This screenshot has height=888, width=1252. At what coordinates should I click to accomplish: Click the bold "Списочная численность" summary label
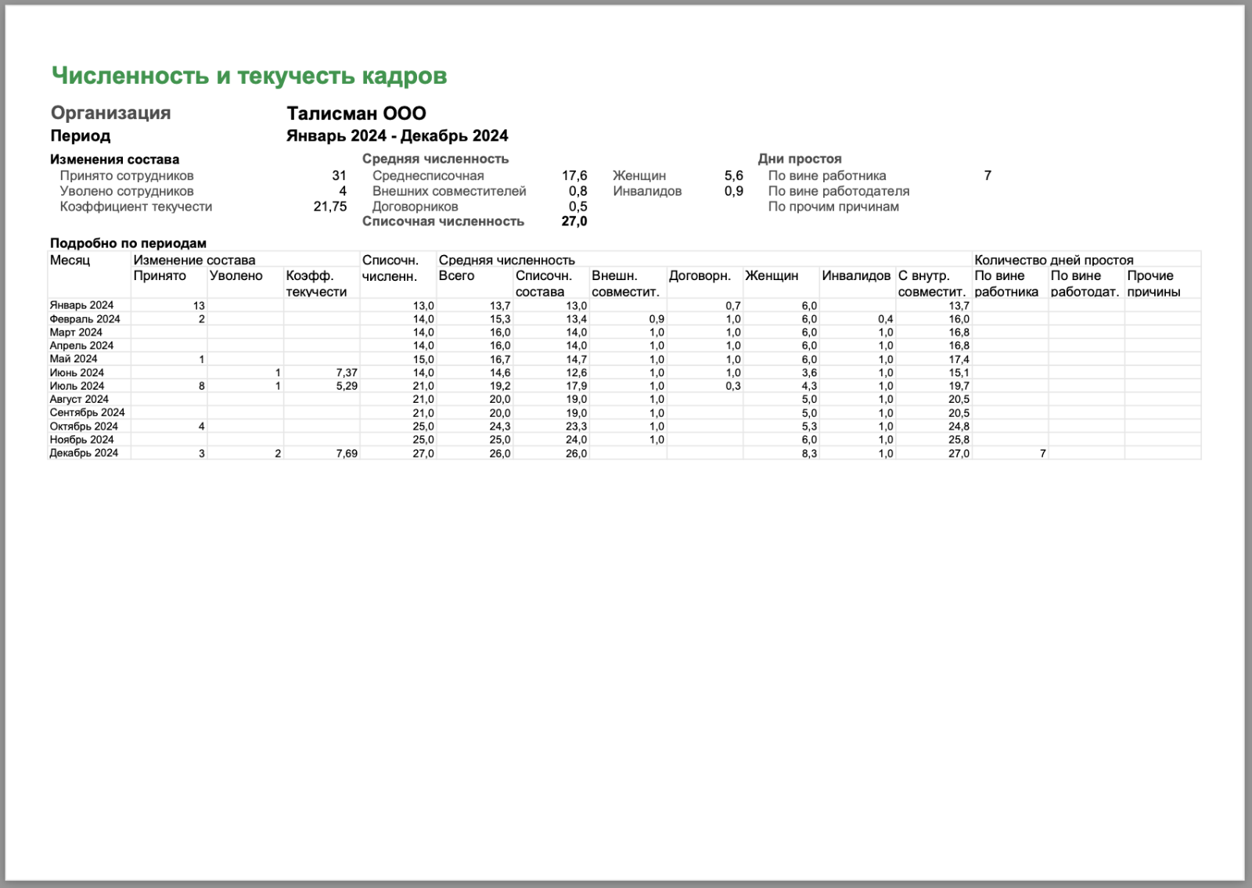coord(443,221)
